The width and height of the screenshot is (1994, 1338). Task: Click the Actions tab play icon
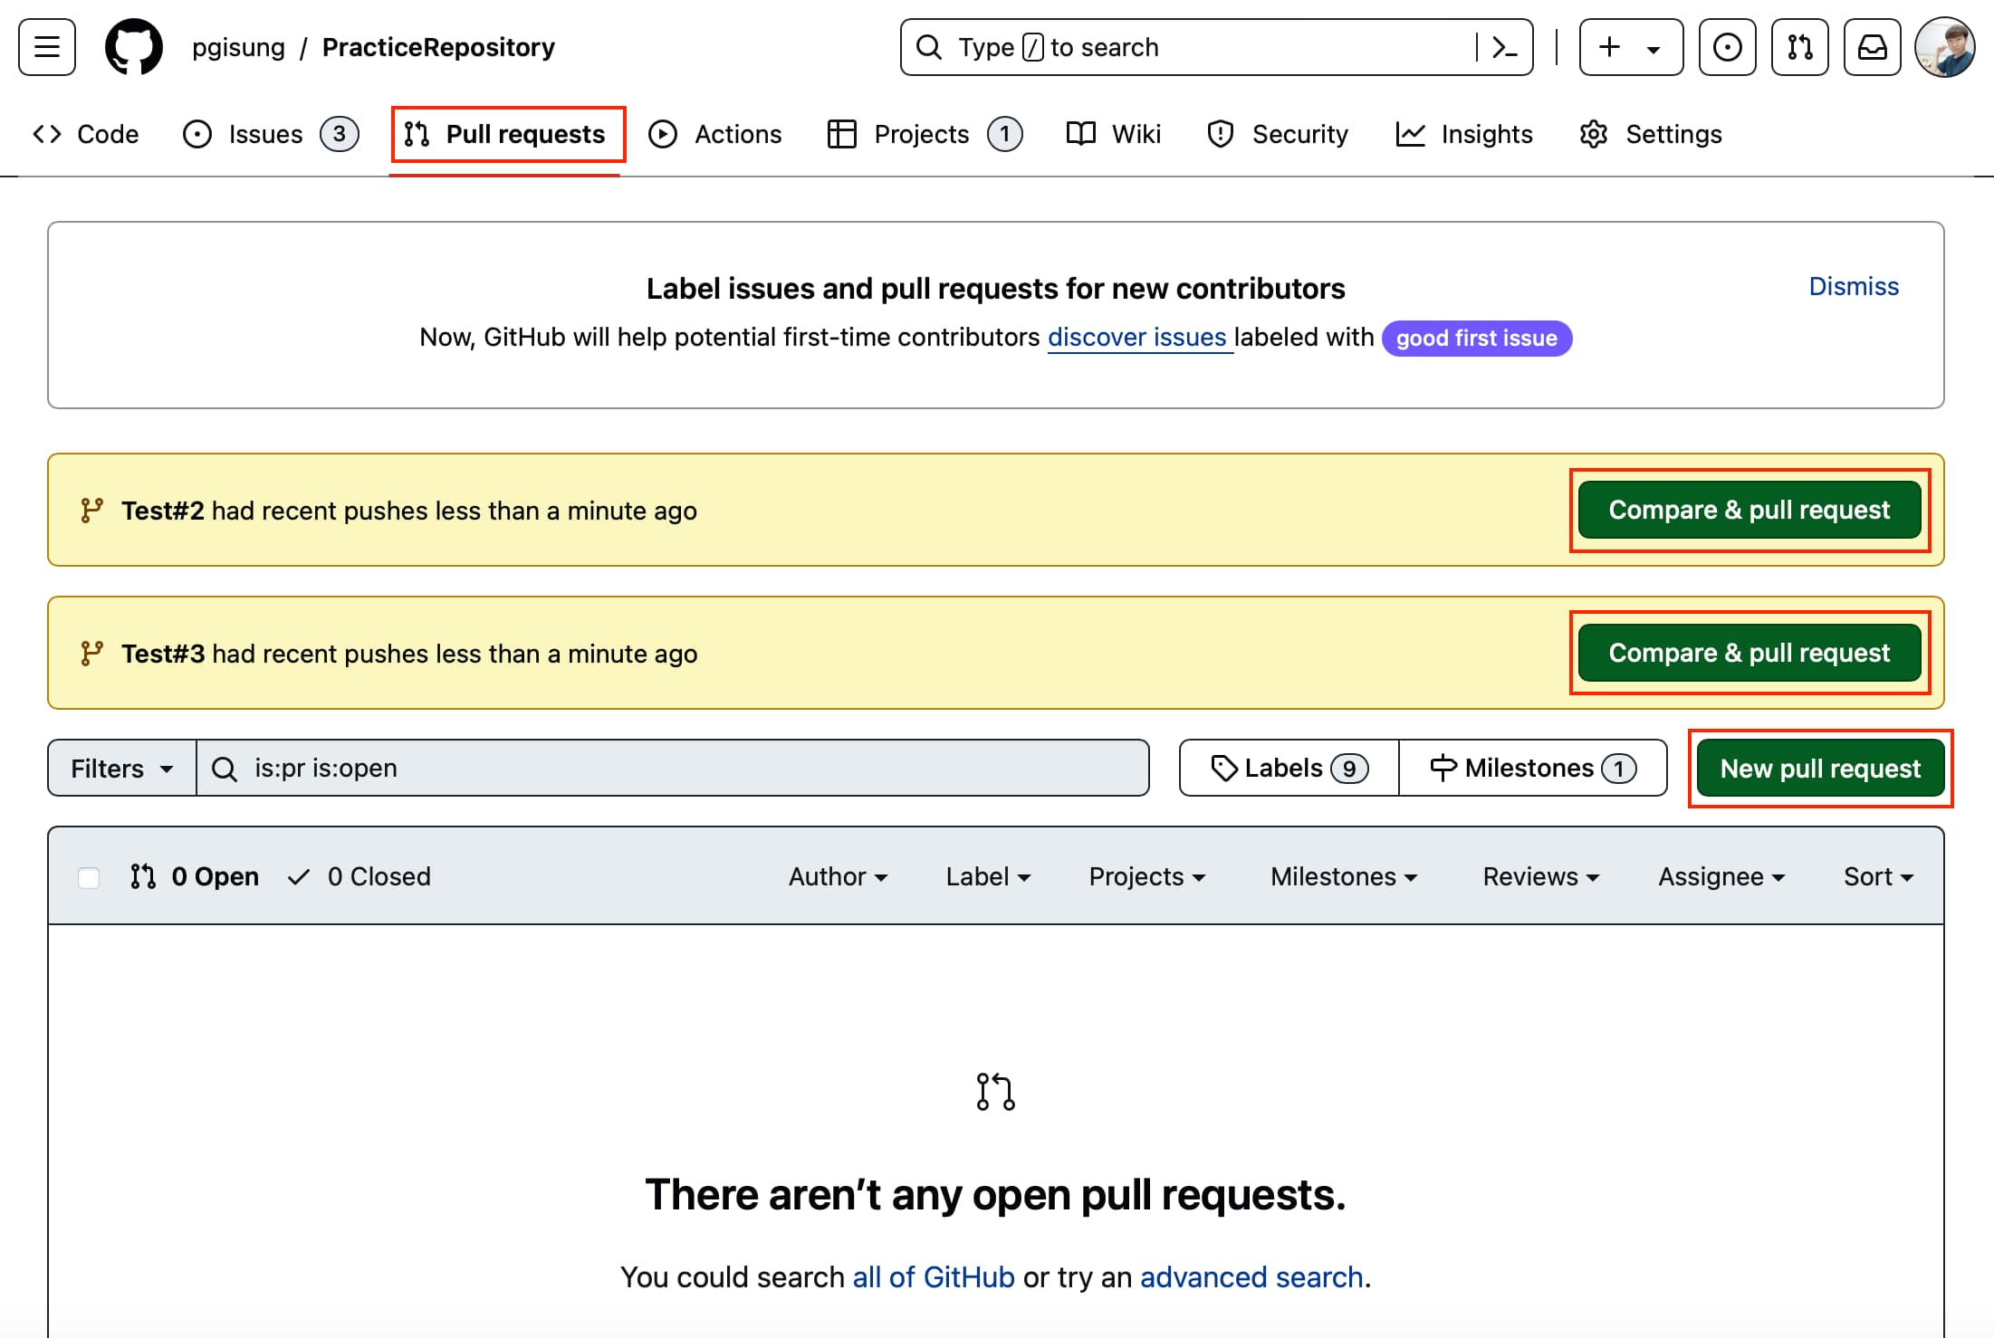(662, 134)
